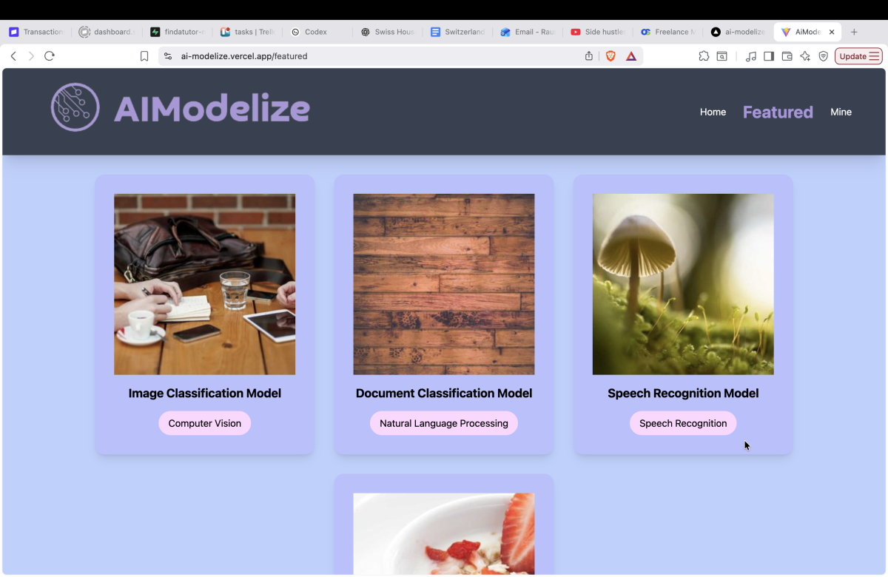Reload the page

[50, 56]
